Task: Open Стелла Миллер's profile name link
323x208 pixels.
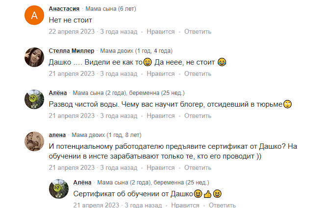Action: point(72,51)
